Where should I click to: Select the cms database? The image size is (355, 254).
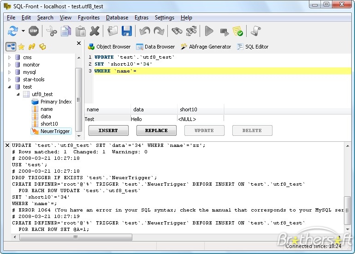(x=27, y=57)
